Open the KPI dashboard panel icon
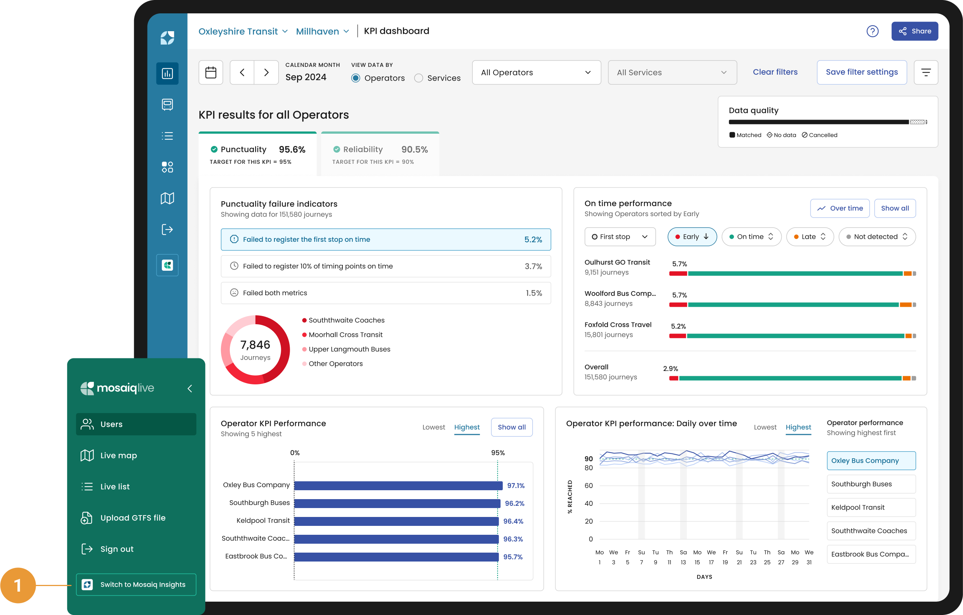 (x=167, y=73)
